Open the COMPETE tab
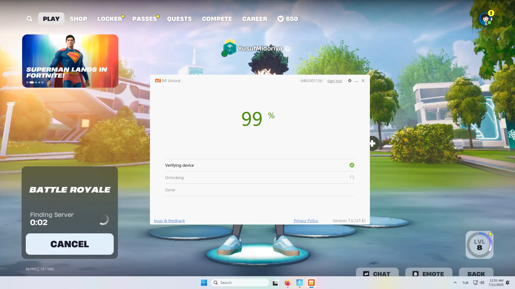Image resolution: width=515 pixels, height=289 pixels. click(217, 19)
